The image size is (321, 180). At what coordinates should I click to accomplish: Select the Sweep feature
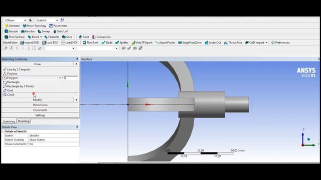click(x=44, y=31)
